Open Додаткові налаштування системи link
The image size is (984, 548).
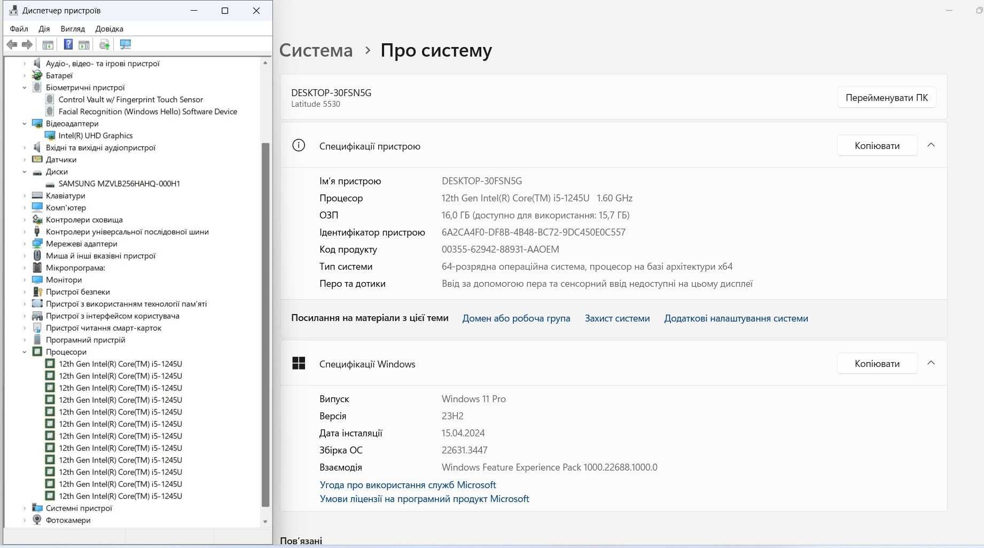click(x=736, y=318)
